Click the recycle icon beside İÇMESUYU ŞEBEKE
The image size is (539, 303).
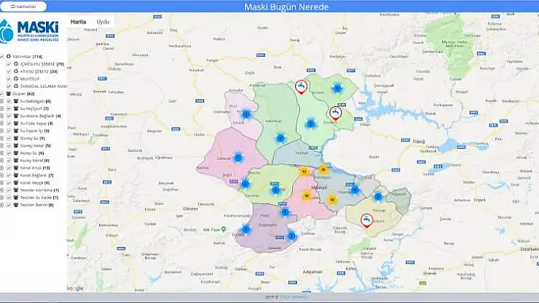click(17, 64)
